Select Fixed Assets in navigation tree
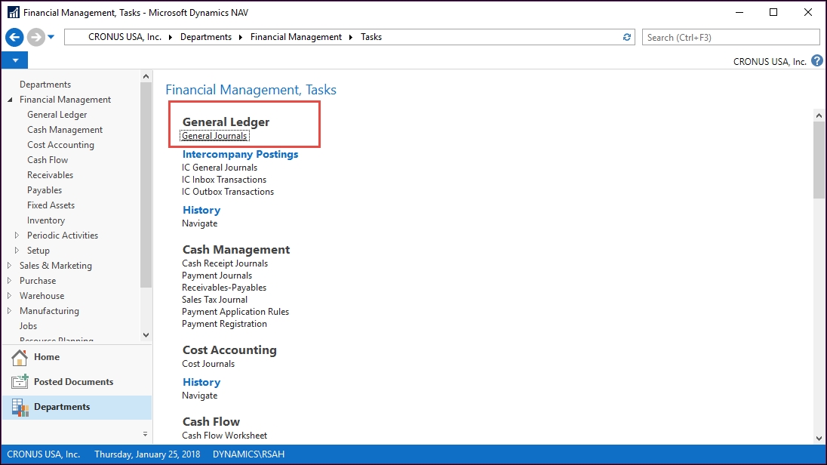The image size is (827, 465). (x=51, y=205)
